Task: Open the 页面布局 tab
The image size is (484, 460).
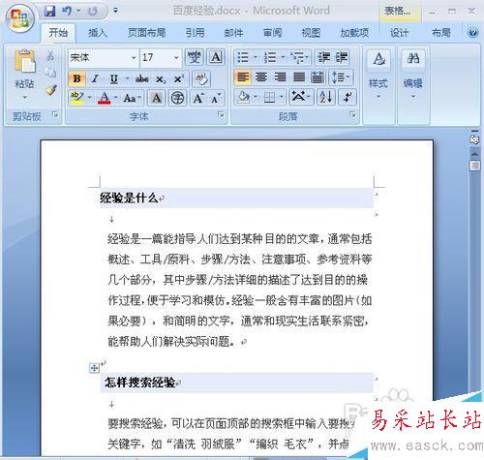Action: pyautogui.click(x=146, y=33)
